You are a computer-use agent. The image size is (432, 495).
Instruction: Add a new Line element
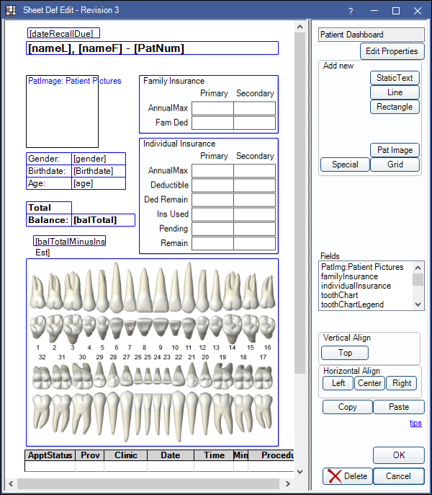click(x=395, y=92)
